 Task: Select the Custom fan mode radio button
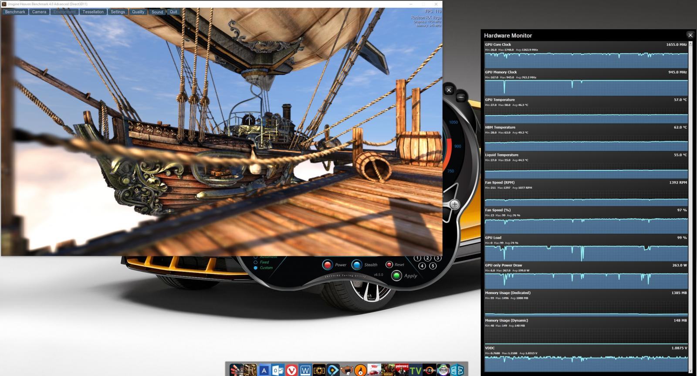256,268
